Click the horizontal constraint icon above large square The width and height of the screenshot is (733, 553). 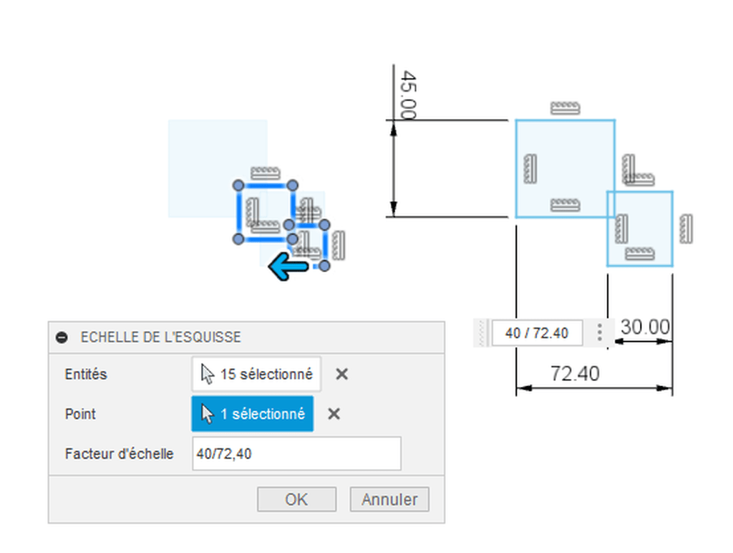click(565, 108)
